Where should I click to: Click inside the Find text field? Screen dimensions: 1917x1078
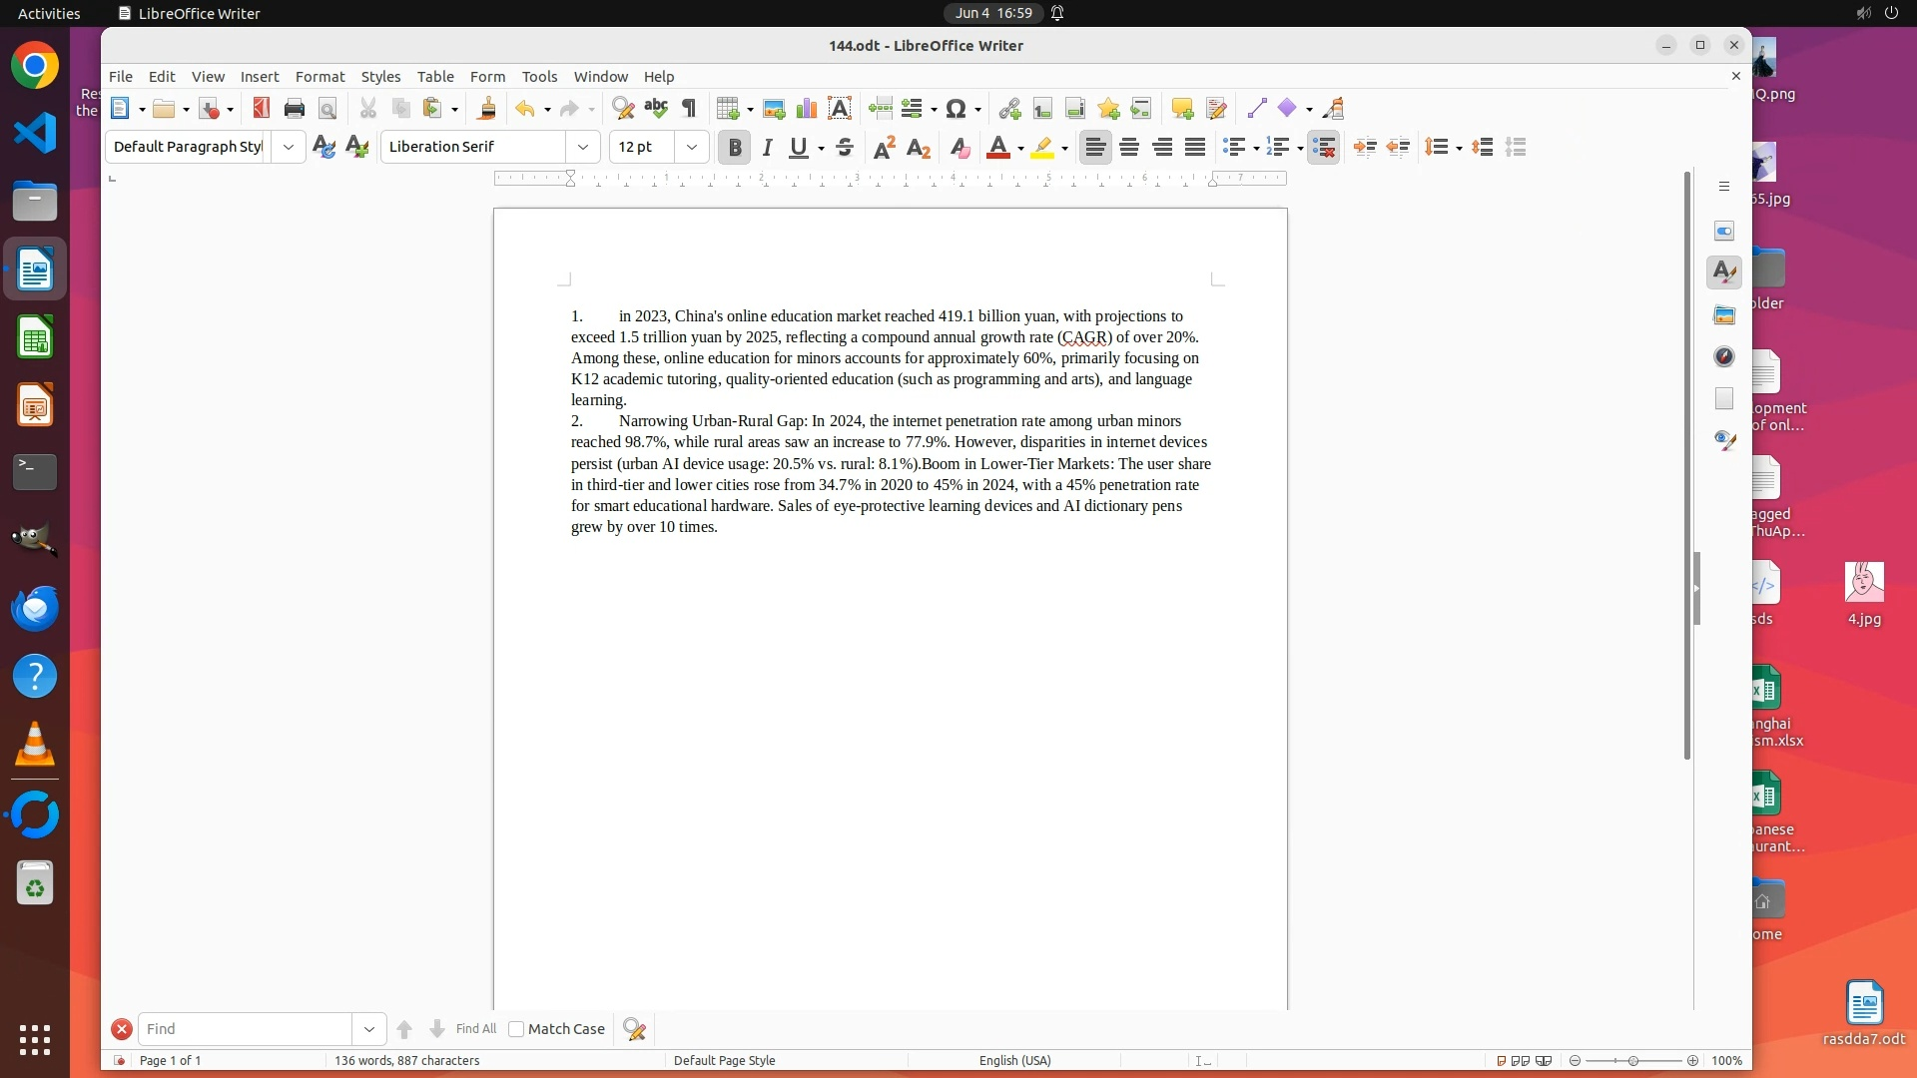pyautogui.click(x=245, y=1029)
